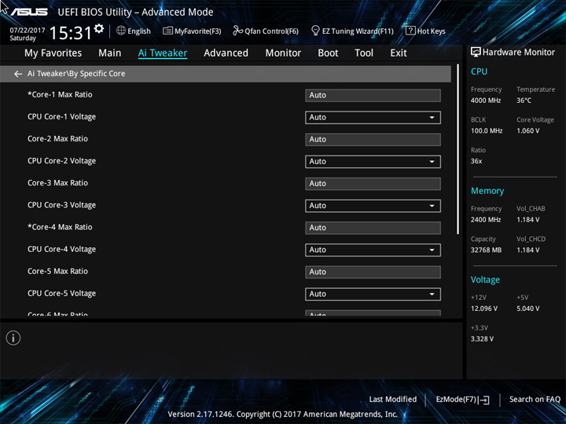Click the Ratio value 36x
This screenshot has height=424, width=566.
click(476, 161)
